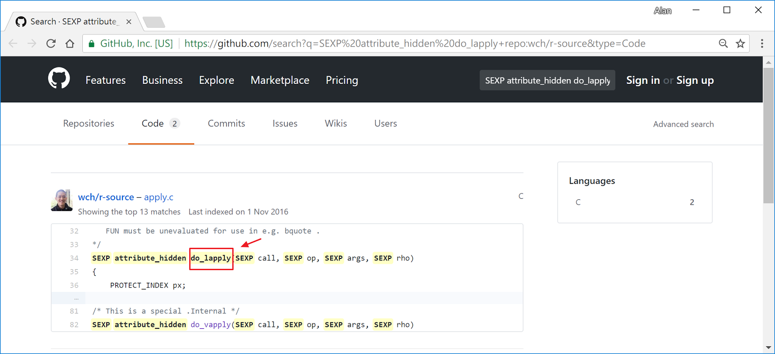Click Sign up link
This screenshot has width=775, height=354.
click(x=695, y=80)
